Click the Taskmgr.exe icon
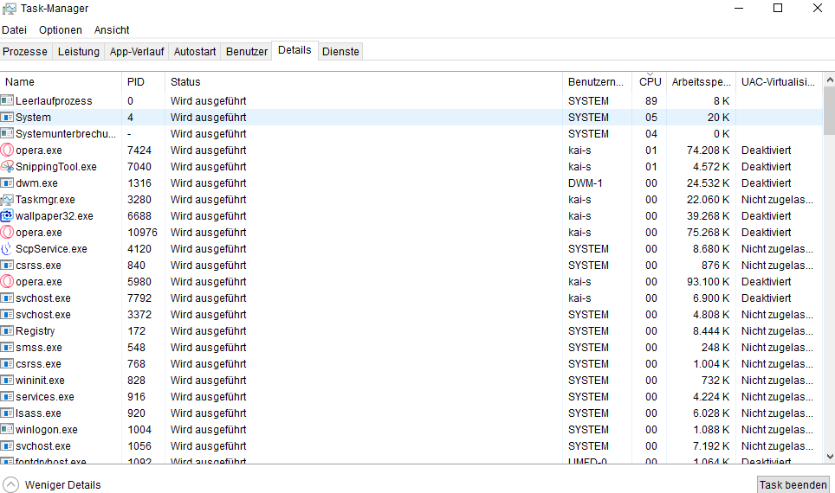The height and width of the screenshot is (493, 835). pyautogui.click(x=7, y=200)
